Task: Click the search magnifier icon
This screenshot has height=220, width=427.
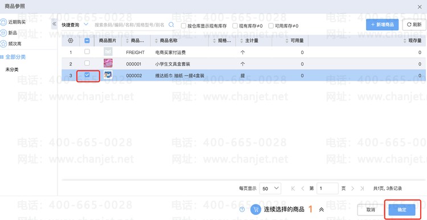Action: click(171, 25)
